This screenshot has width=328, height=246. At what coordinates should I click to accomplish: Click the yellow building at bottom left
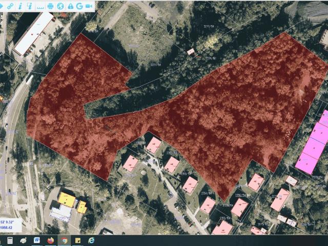point(67,198)
